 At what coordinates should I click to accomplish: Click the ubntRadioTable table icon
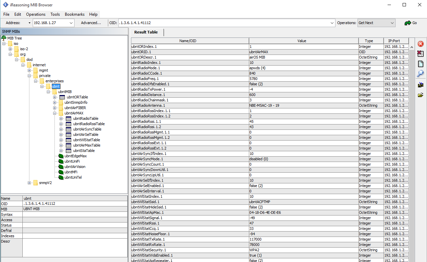point(68,118)
